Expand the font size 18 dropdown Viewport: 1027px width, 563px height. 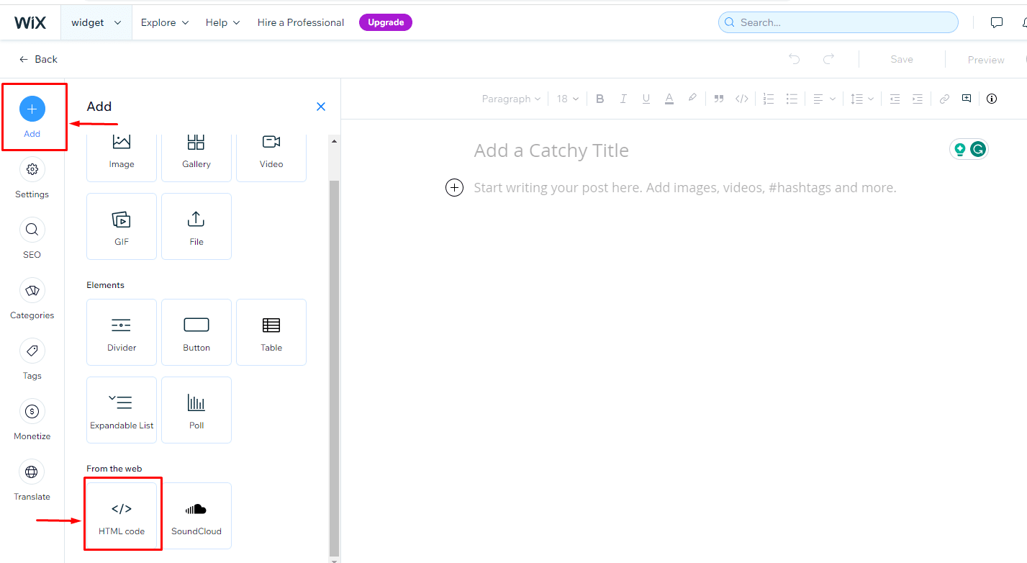tap(567, 99)
